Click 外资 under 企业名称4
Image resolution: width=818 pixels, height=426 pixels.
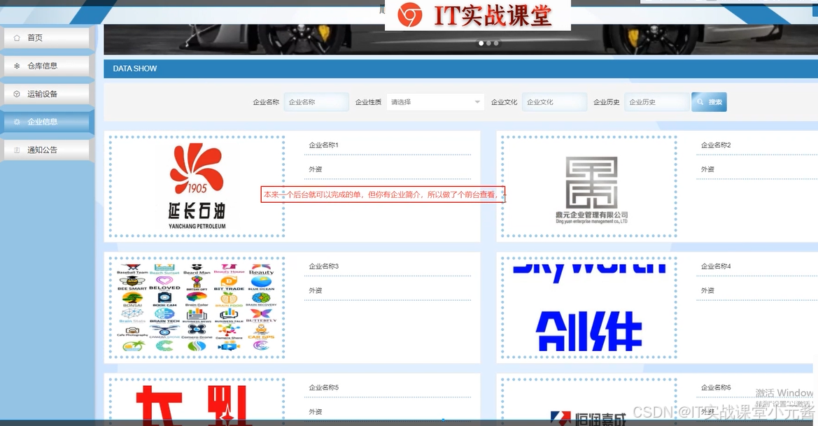708,290
